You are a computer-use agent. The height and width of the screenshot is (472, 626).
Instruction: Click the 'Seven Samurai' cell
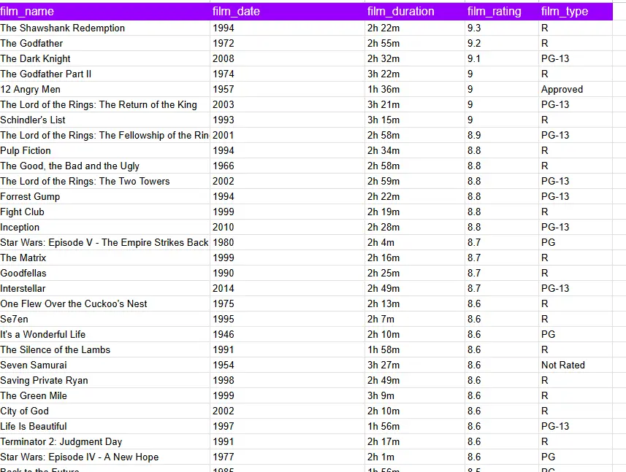pos(104,365)
